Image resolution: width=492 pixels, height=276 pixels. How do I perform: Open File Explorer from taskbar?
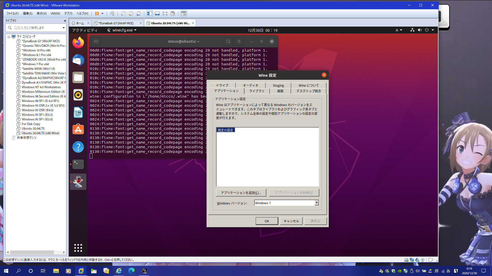pyautogui.click(x=56, y=271)
